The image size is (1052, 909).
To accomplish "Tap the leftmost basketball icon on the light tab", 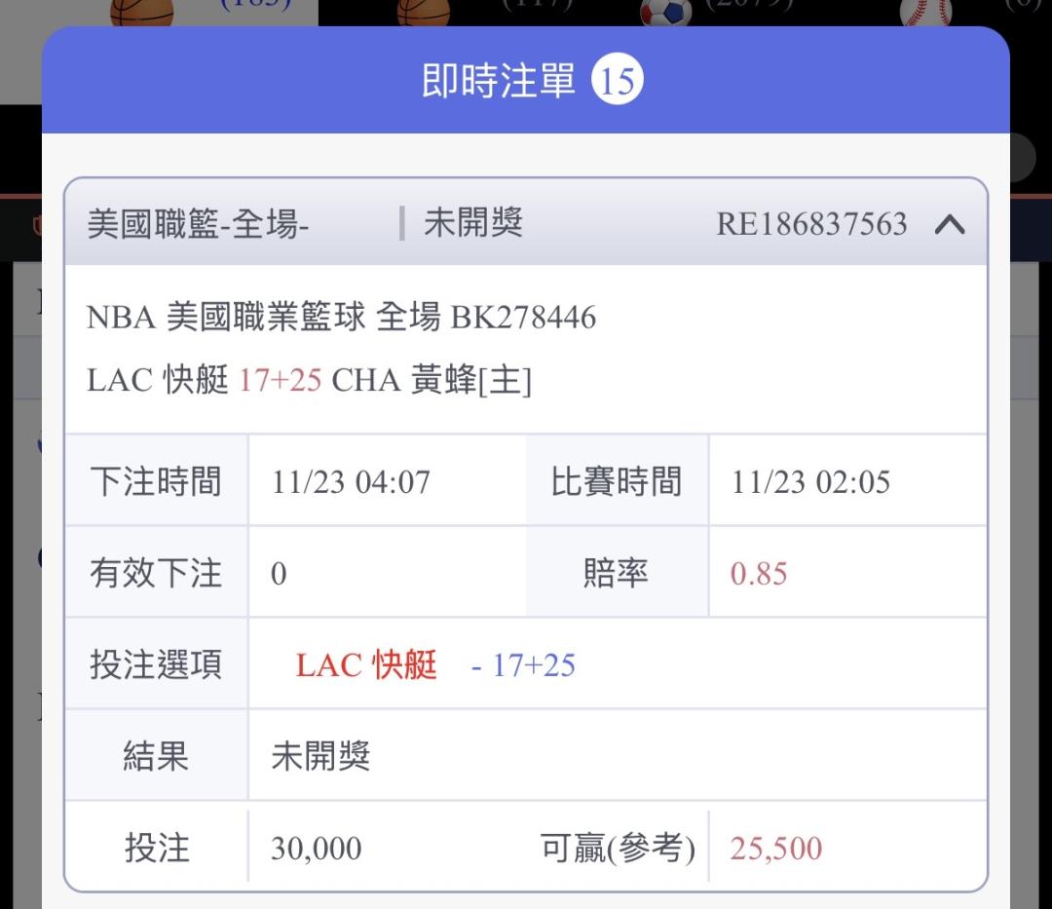I will point(141,11).
